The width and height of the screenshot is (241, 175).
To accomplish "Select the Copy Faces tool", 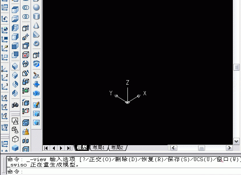I will (x=26, y=82).
